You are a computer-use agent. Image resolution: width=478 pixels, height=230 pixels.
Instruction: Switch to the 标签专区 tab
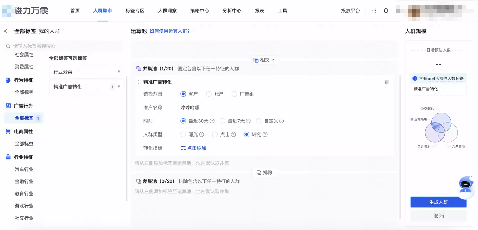(136, 11)
